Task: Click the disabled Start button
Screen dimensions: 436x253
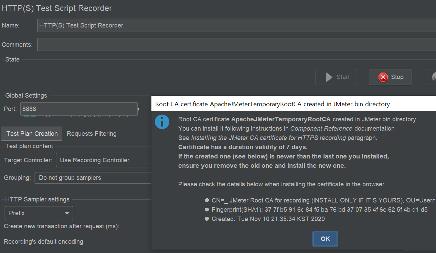Action: coord(336,77)
